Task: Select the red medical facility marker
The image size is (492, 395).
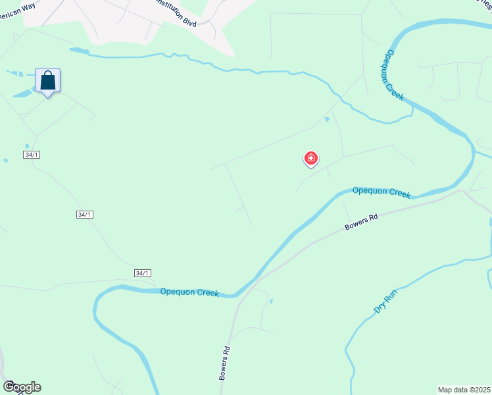Action: tap(311, 159)
